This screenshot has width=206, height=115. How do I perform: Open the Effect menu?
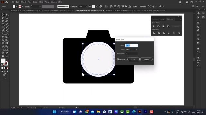(42, 2)
